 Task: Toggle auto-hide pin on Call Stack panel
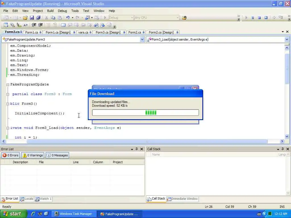pos(283,149)
